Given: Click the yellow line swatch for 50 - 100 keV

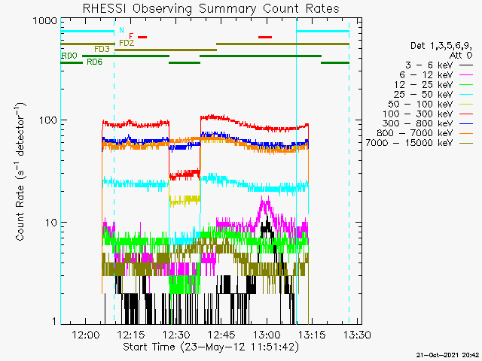Looking at the screenshot, I should pyautogui.click(x=466, y=105).
